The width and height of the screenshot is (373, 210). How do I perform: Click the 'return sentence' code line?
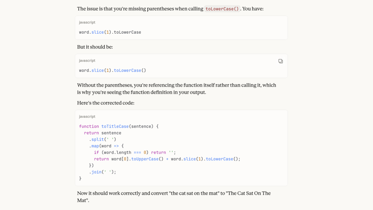click(x=103, y=133)
